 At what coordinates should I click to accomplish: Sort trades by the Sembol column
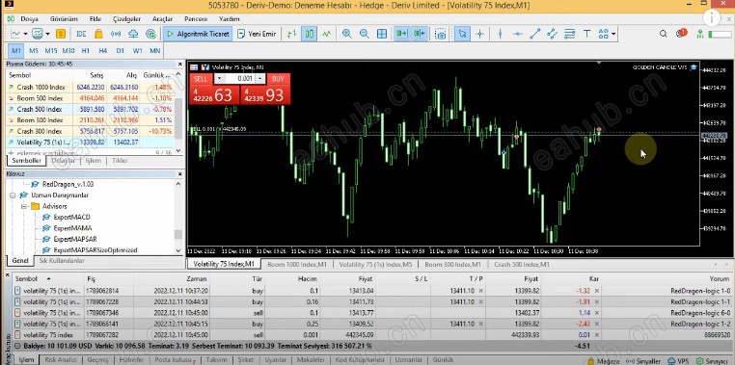pos(26,279)
